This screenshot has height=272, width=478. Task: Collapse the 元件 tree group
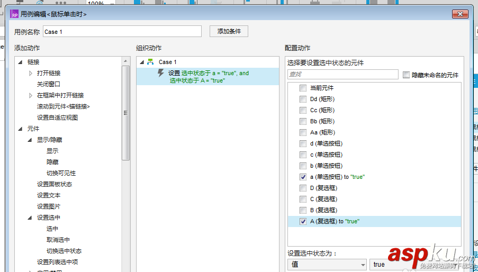click(x=20, y=129)
